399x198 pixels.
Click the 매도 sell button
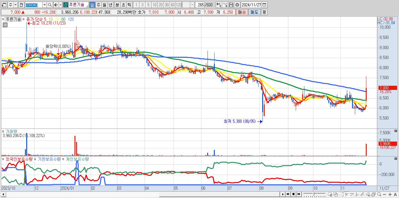(x=254, y=12)
